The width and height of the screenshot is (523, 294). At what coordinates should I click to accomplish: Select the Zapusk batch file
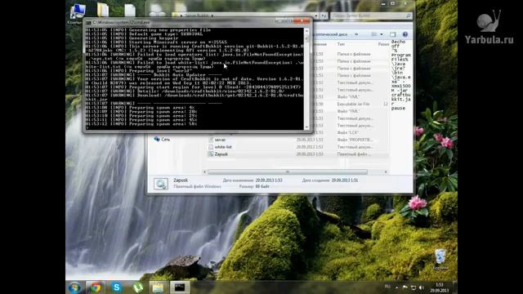coord(221,154)
